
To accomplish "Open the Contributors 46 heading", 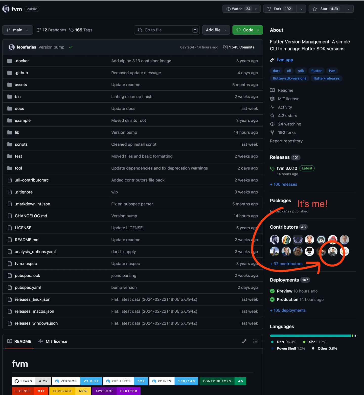I will (288, 227).
